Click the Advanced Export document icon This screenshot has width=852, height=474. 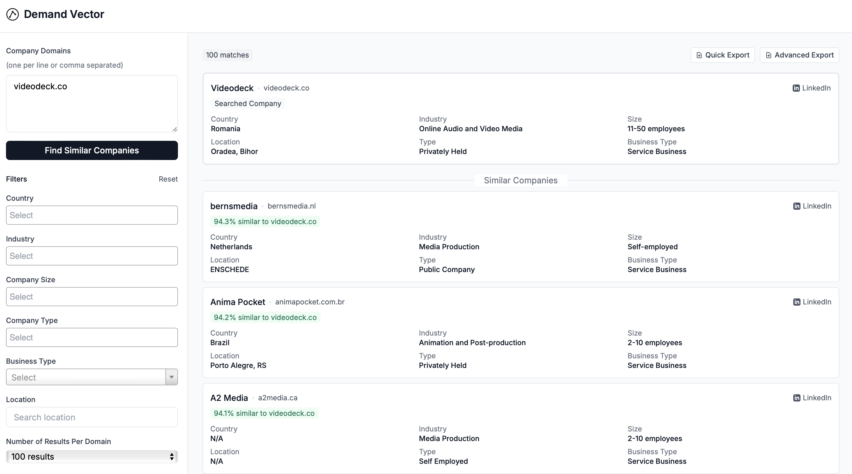click(768, 55)
